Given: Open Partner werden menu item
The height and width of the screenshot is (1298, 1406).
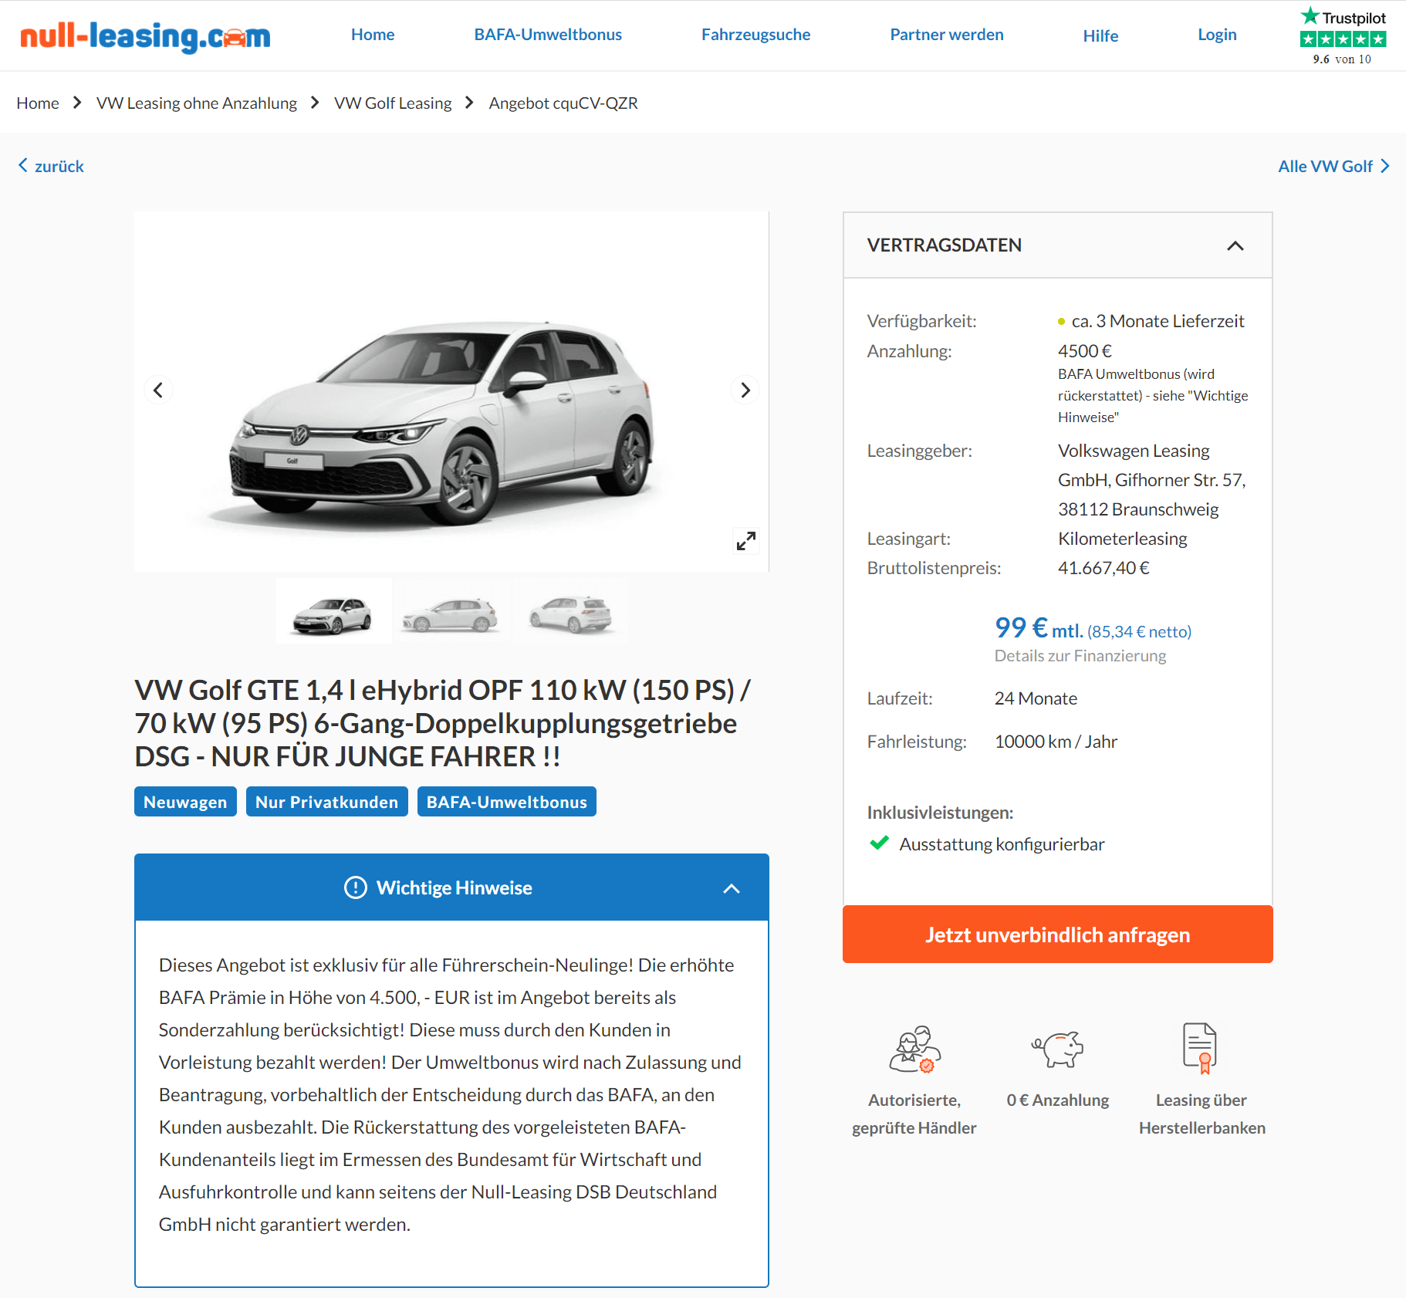Looking at the screenshot, I should (947, 35).
